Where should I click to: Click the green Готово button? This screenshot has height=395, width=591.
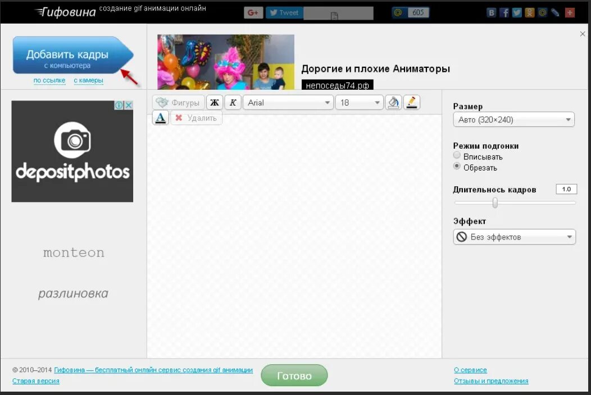(x=294, y=375)
